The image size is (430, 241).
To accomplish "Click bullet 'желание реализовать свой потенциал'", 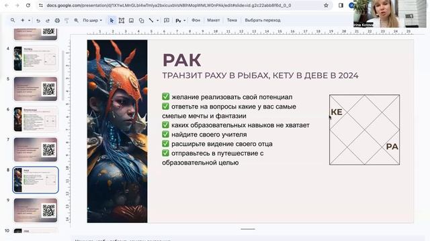I will 232,97.
